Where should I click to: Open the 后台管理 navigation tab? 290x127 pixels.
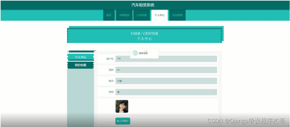click(177, 15)
